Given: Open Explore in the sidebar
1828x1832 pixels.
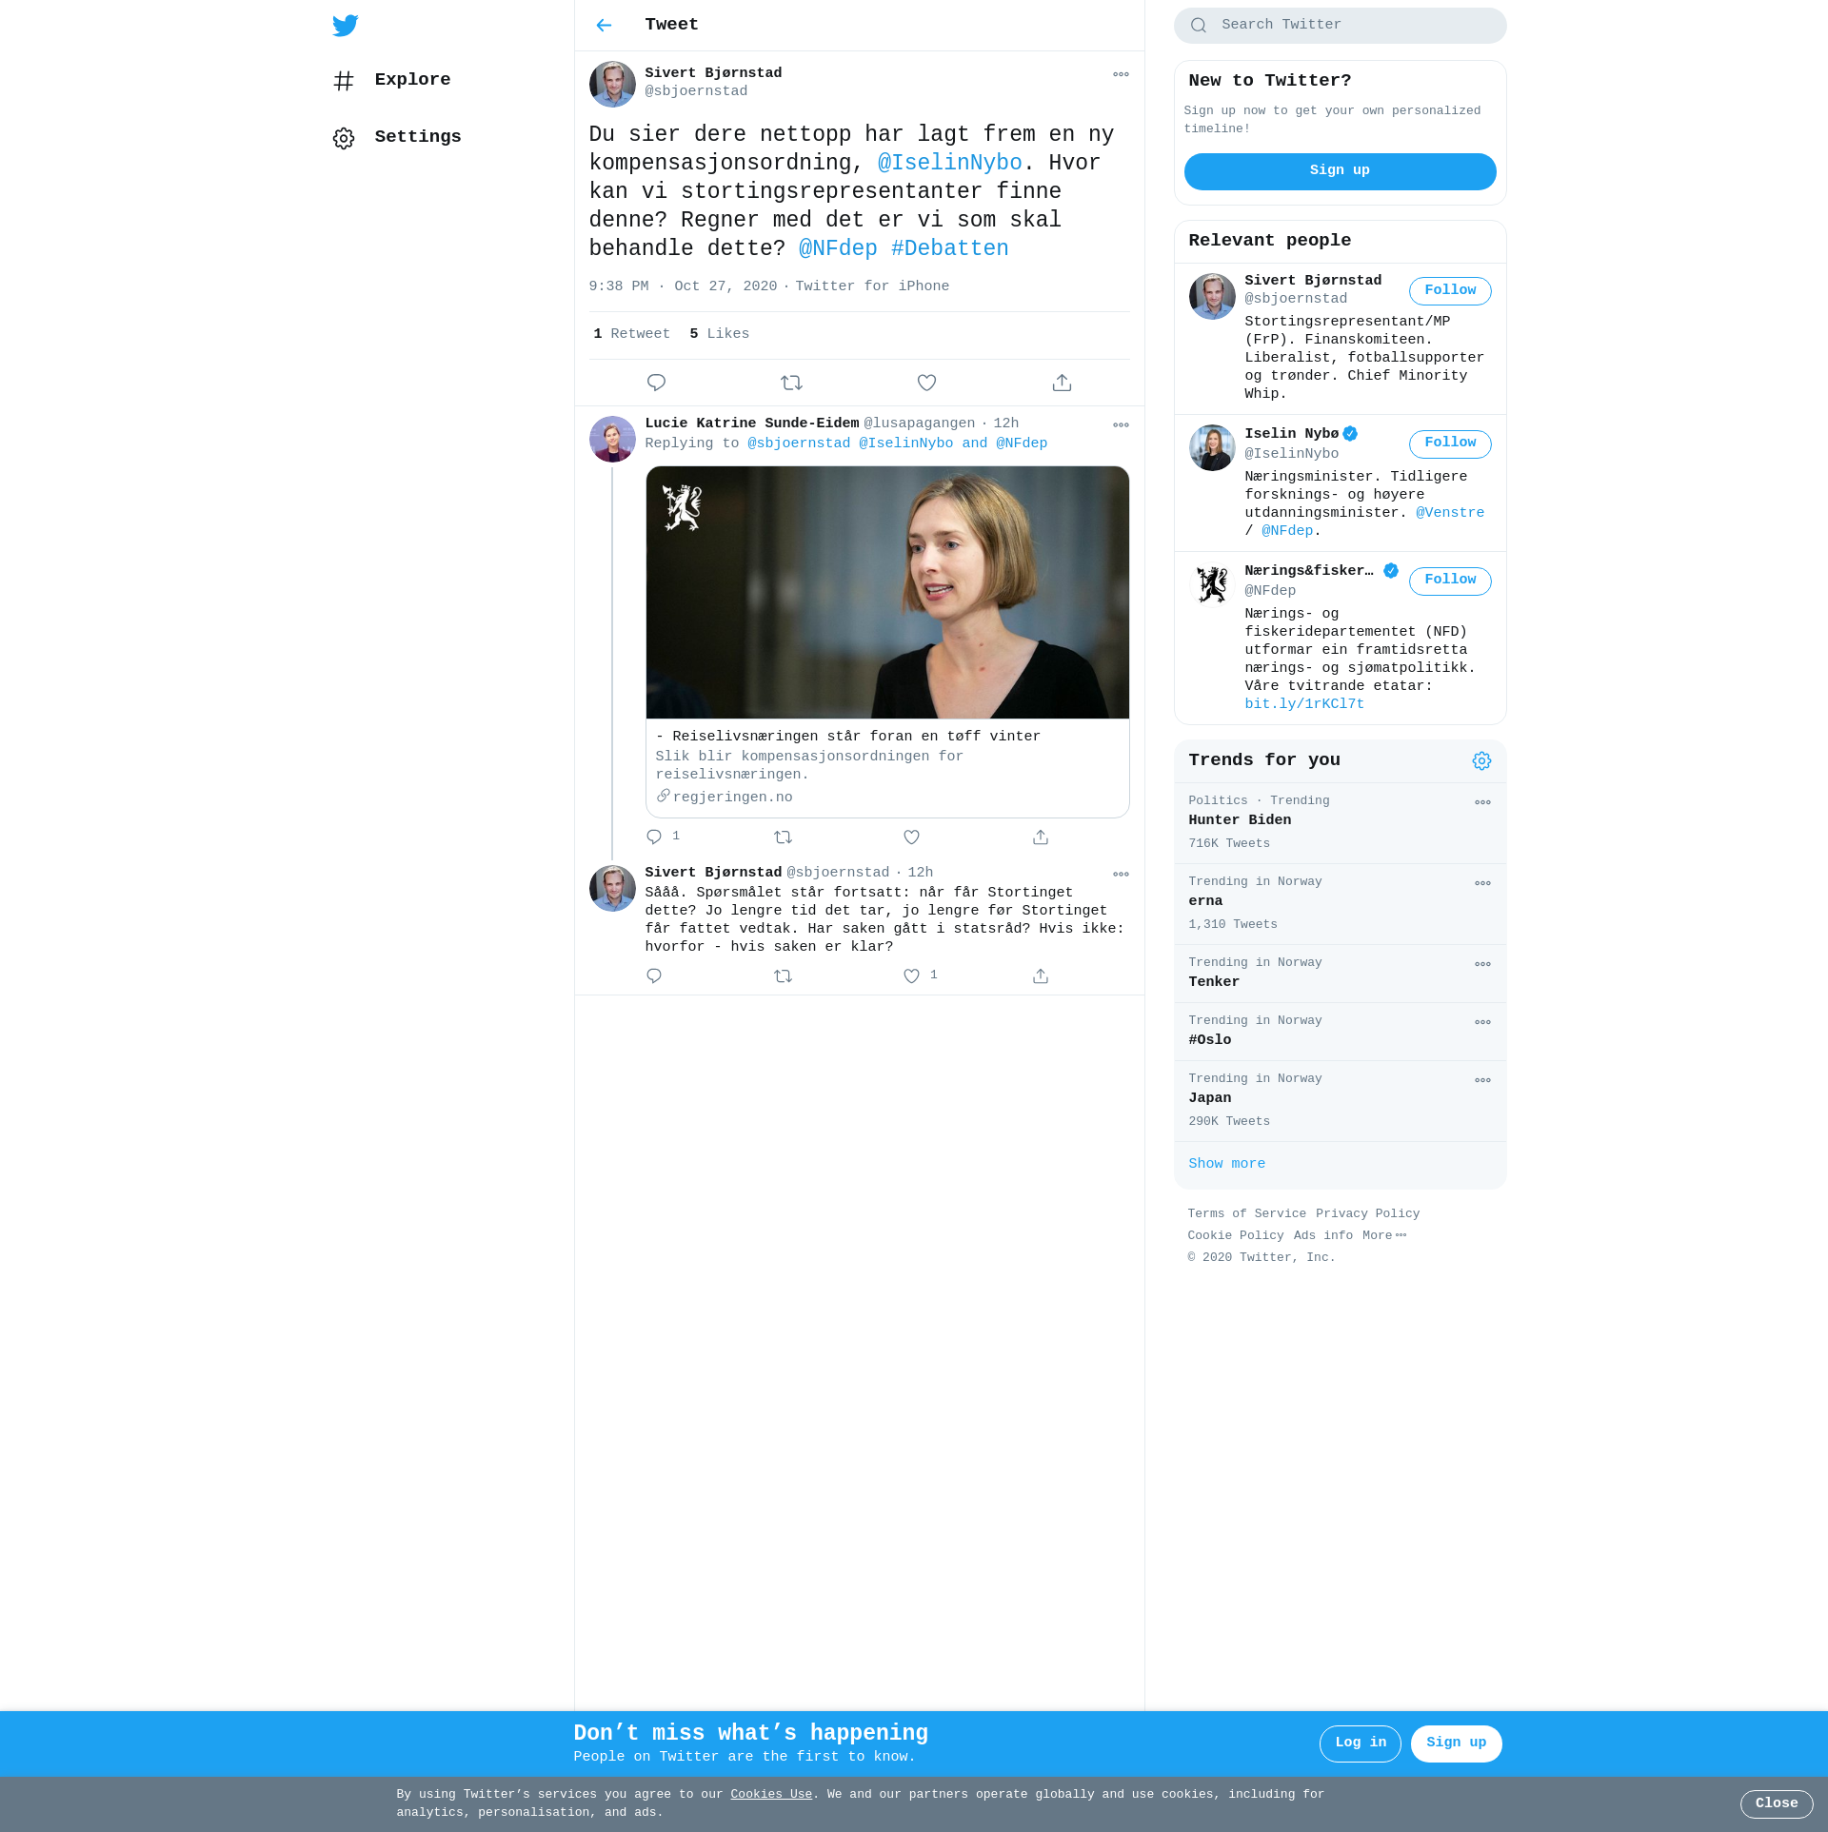Looking at the screenshot, I should [x=411, y=80].
